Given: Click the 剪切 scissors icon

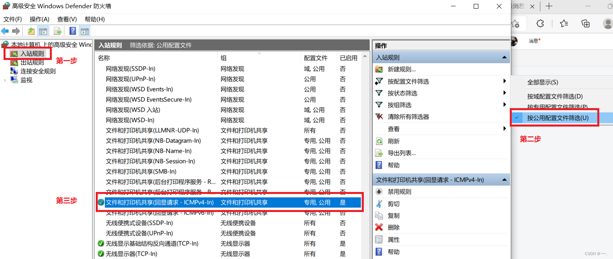Looking at the screenshot, I should (x=379, y=204).
